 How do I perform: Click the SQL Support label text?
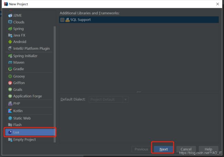click(80, 20)
